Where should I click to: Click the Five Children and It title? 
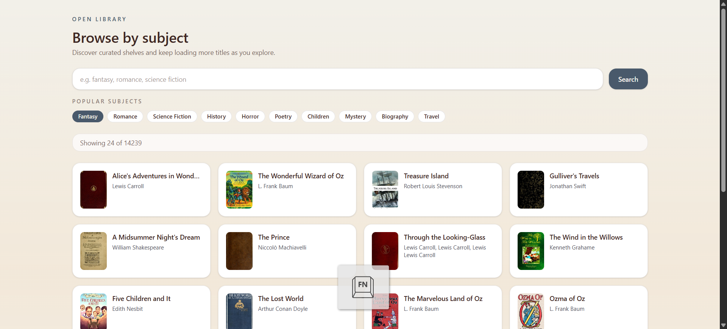click(x=142, y=299)
